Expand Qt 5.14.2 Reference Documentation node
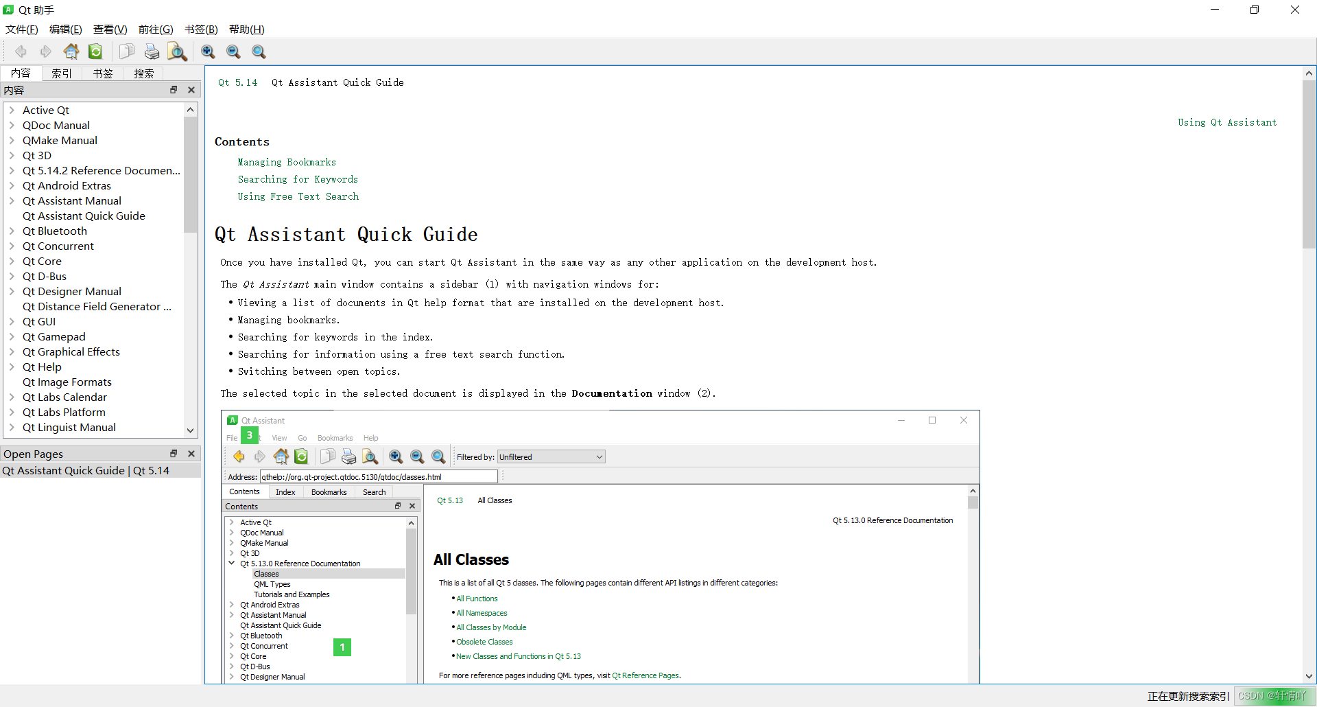The height and width of the screenshot is (707, 1317). point(12,170)
